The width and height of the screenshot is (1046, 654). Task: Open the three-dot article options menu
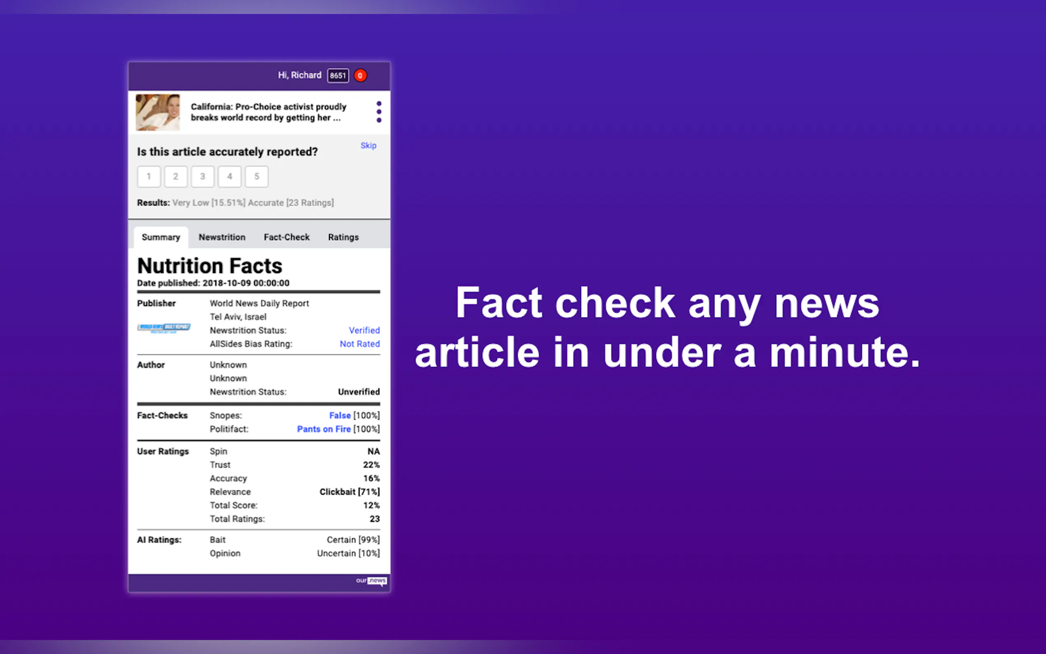pos(379,112)
